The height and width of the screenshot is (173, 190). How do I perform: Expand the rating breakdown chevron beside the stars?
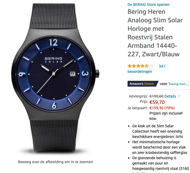coord(152,66)
